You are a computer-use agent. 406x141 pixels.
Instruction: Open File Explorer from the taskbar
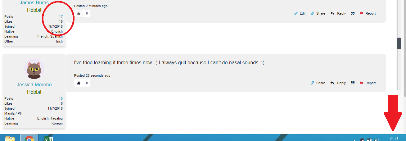[x=10, y=139]
